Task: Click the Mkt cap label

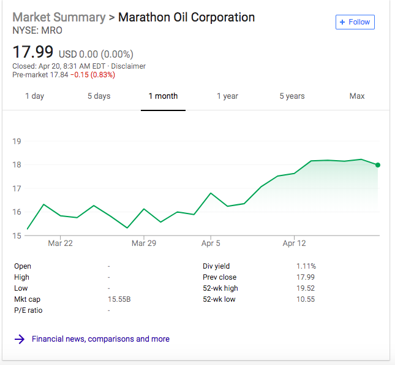Action: (27, 299)
